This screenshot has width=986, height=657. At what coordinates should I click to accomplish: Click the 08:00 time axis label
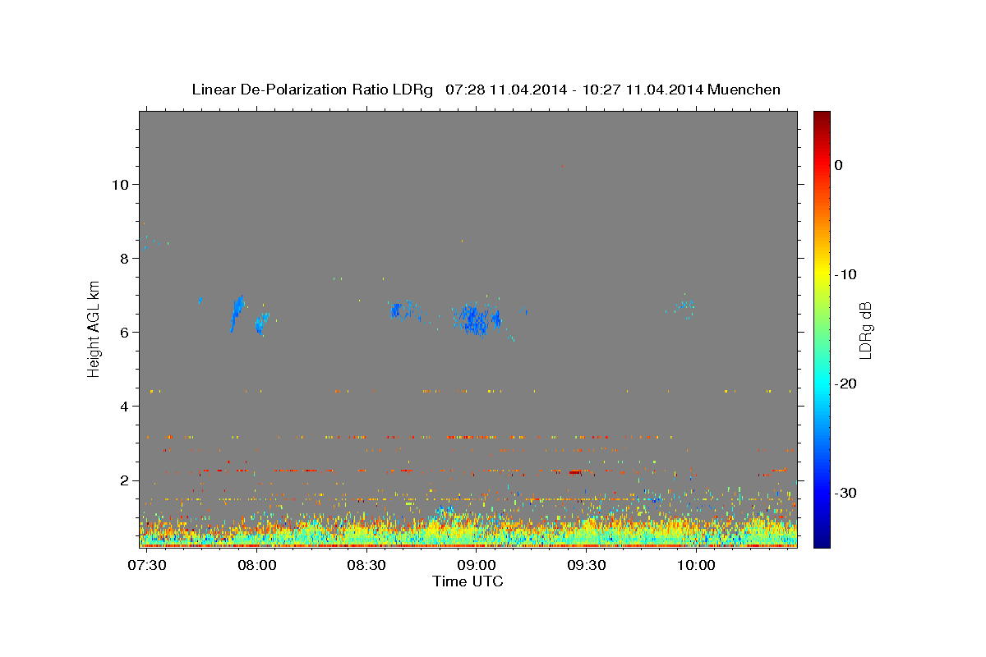(x=257, y=567)
